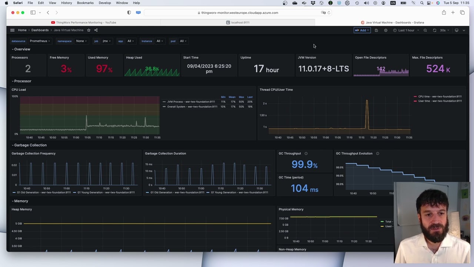Click the Safari address bar
This screenshot has height=267, width=474.
click(237, 13)
